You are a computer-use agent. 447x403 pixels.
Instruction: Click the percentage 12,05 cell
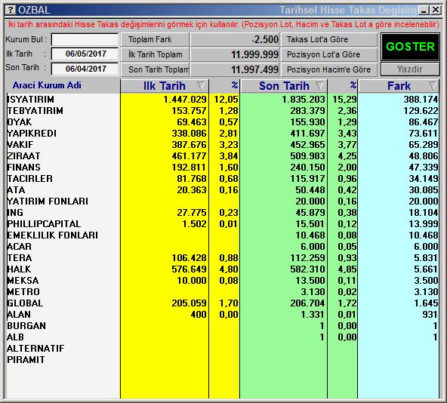pos(226,99)
